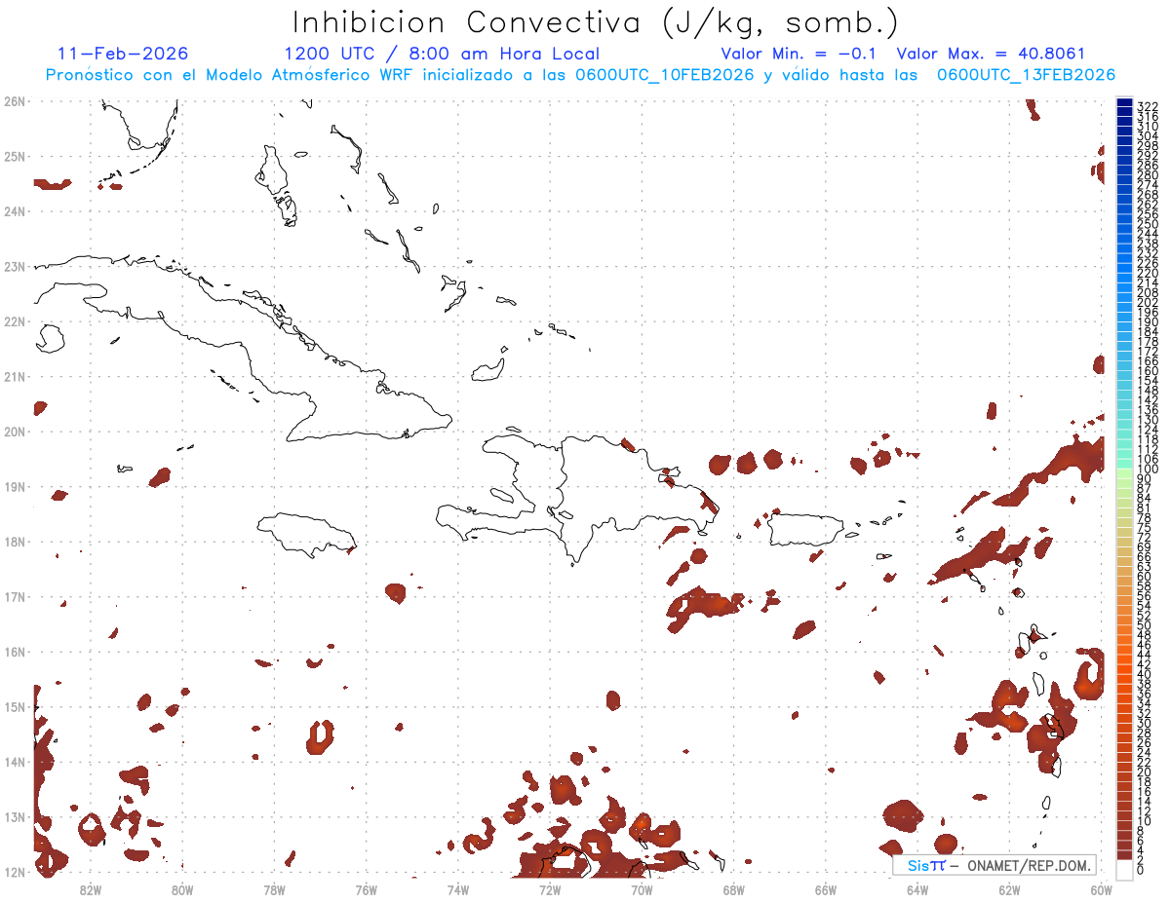Click the legend value "90"
The height and width of the screenshot is (903, 1170).
1145,479
